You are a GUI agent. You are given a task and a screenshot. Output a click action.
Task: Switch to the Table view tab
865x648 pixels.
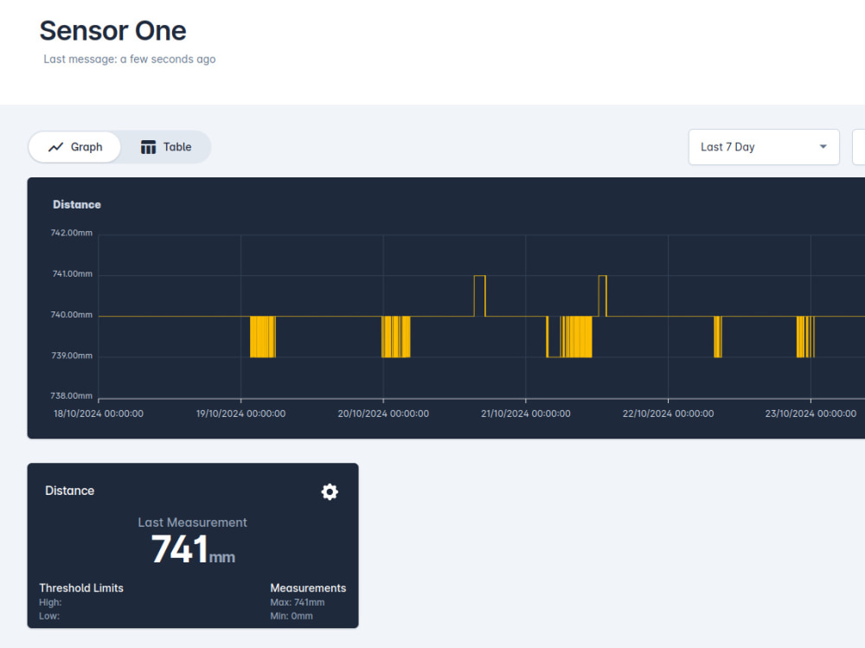(165, 147)
